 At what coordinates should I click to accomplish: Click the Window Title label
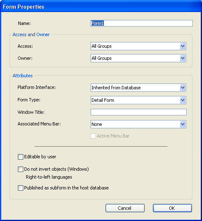pyautogui.click(x=31, y=112)
